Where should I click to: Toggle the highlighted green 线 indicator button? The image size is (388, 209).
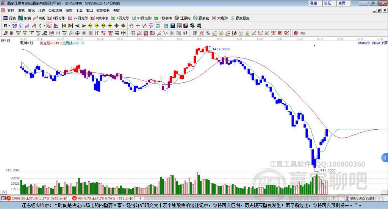point(158,26)
